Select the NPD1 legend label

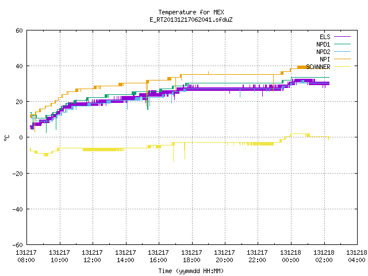coord(323,44)
